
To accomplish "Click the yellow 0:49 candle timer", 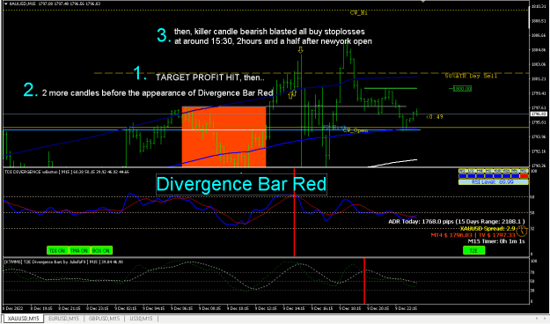I will click(x=435, y=117).
